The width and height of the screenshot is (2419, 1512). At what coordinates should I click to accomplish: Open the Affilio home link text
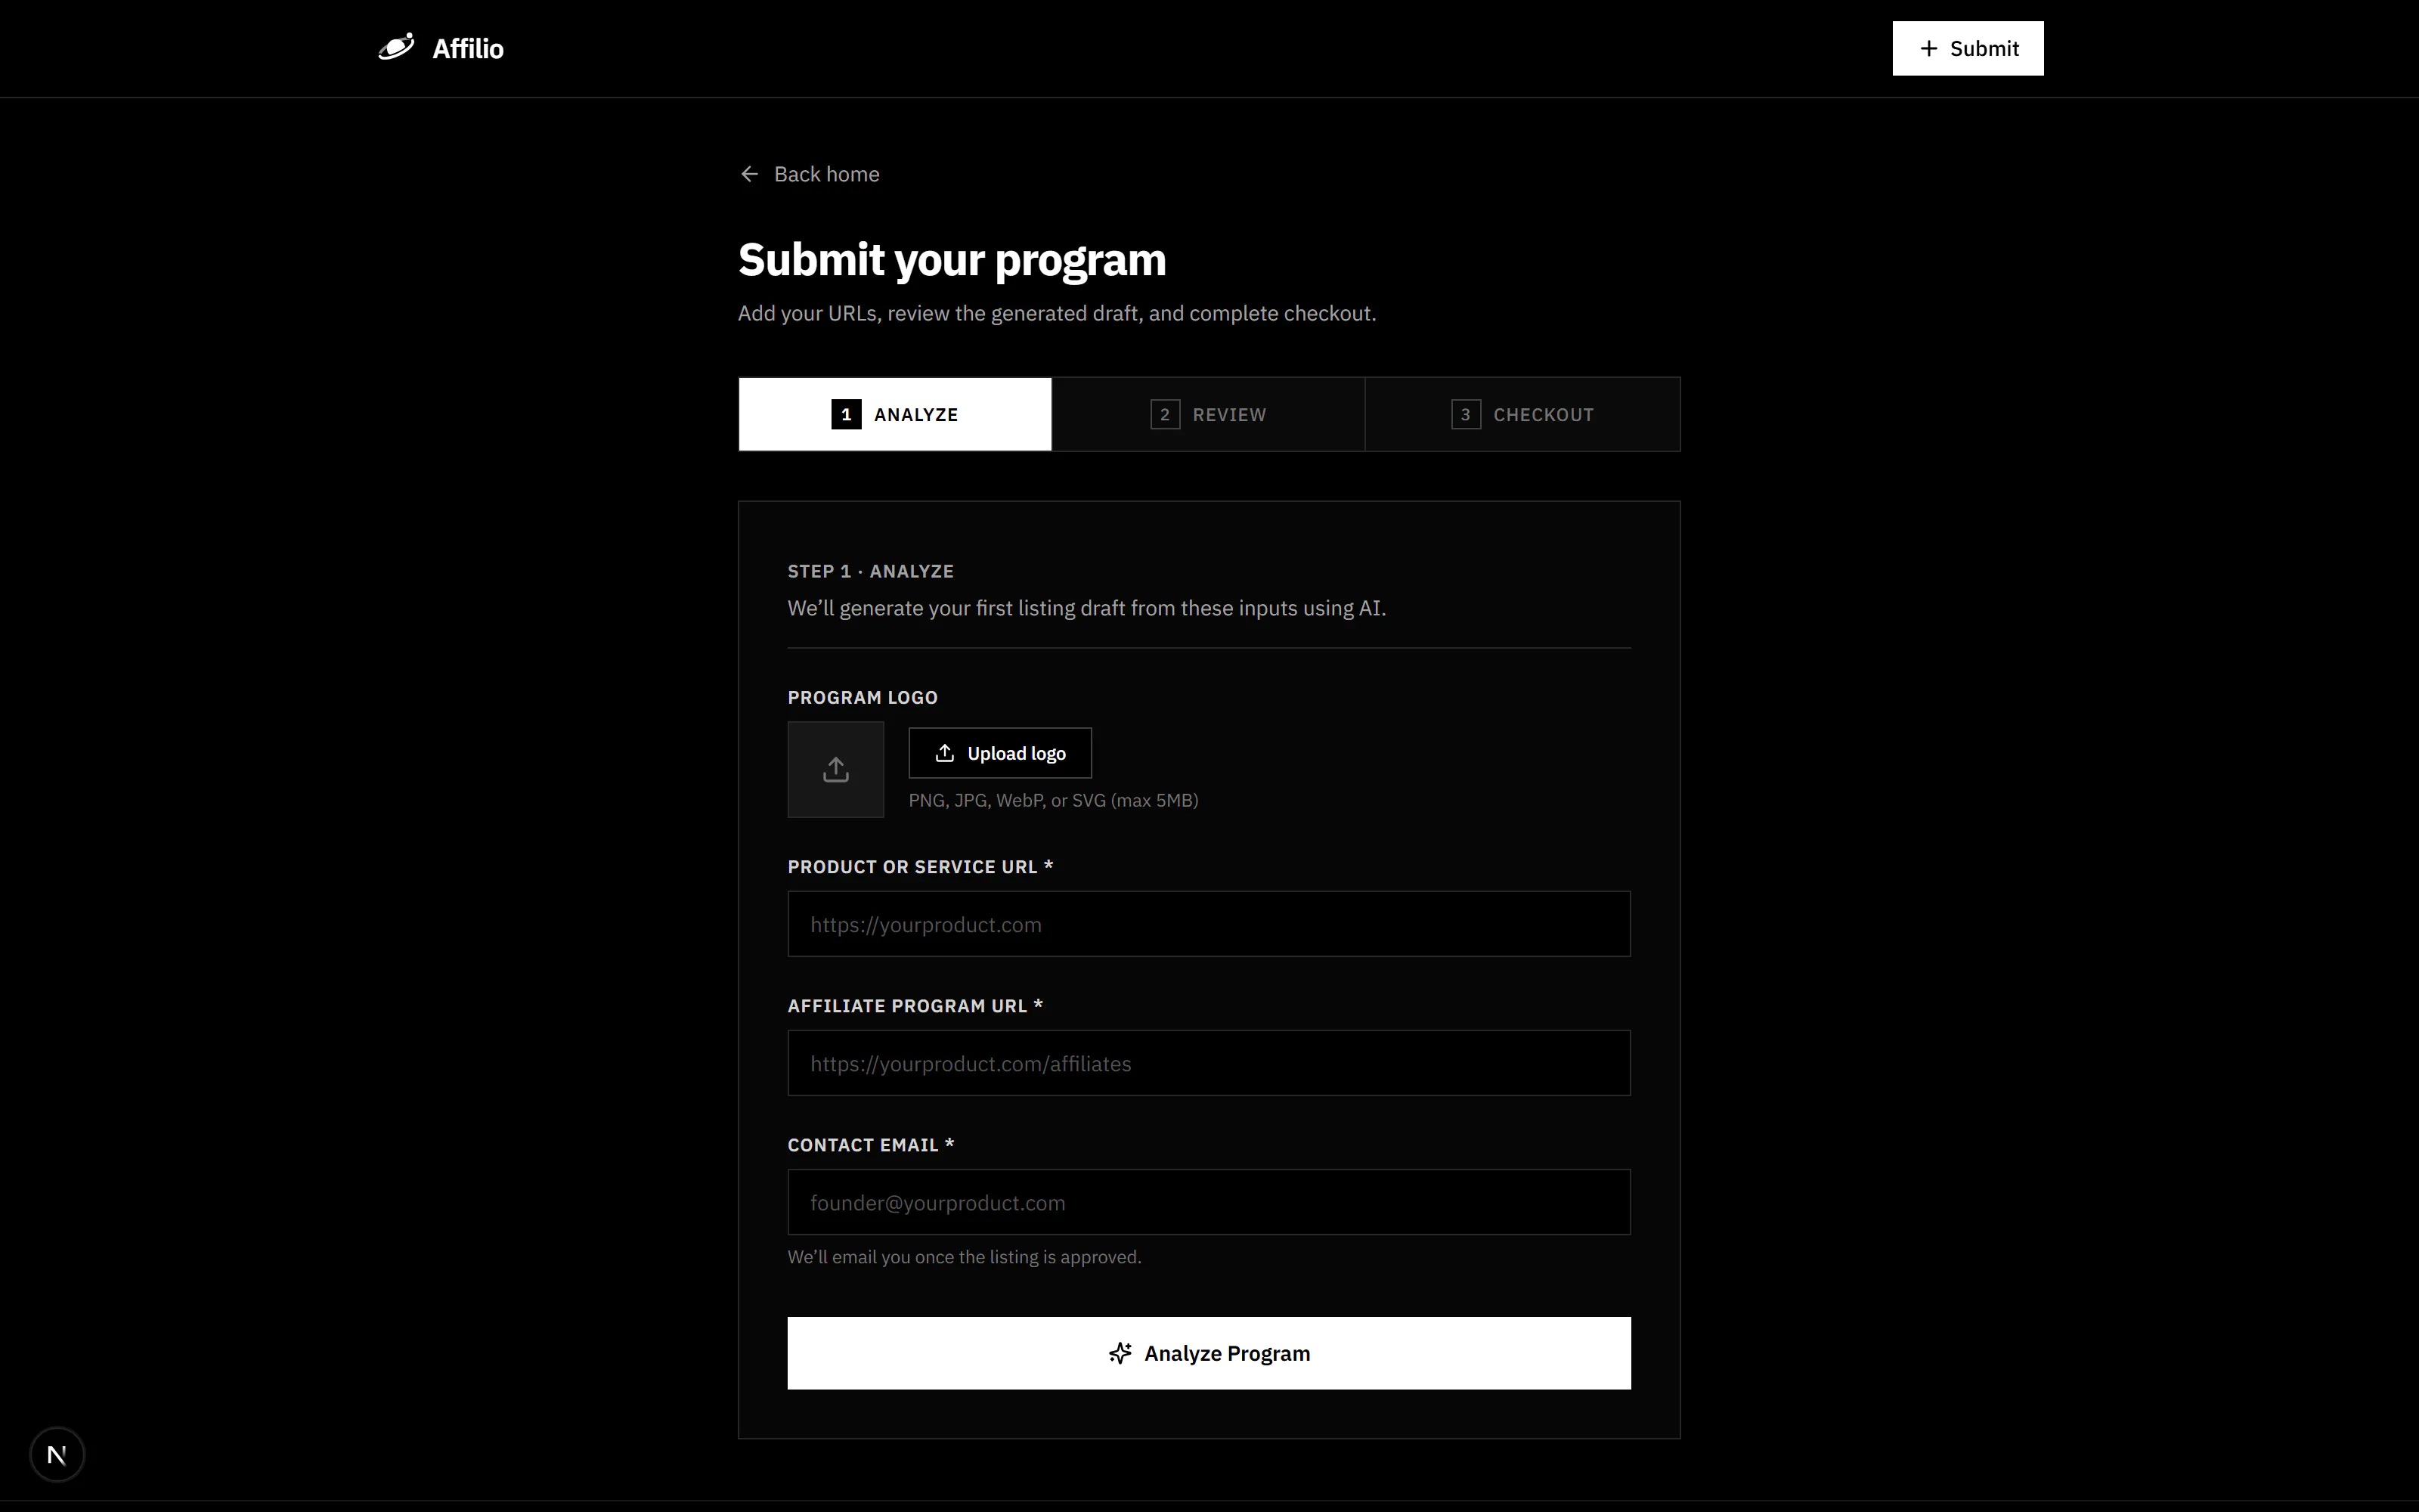(468, 48)
